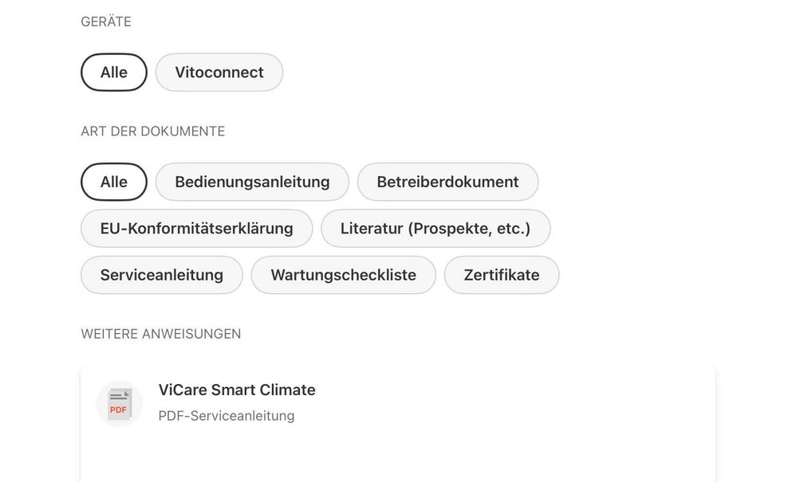Open the ViCare Smart Climate title link
Image resolution: width=796 pixels, height=482 pixels.
pos(237,390)
